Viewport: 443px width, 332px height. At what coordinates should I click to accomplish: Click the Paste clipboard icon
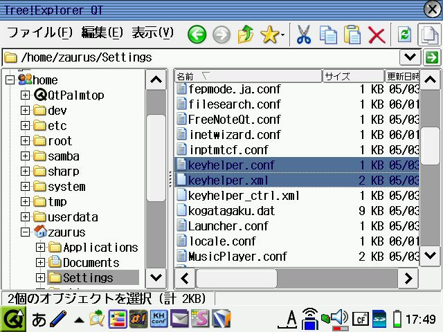352,35
